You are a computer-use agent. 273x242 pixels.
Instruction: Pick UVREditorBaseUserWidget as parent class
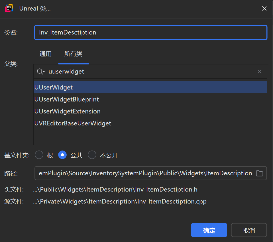73,123
